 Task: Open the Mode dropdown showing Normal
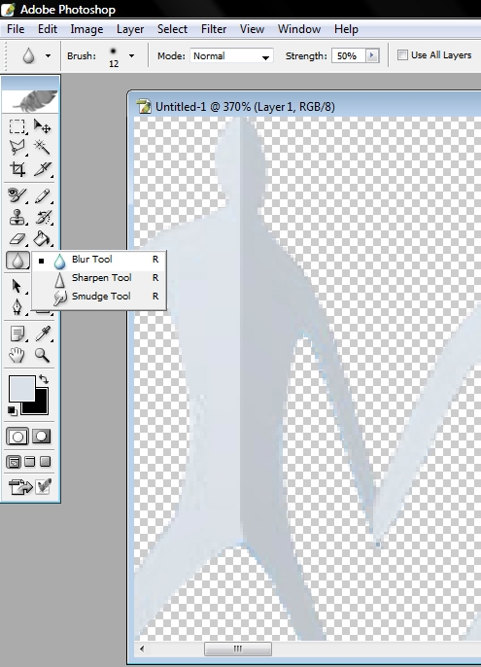point(231,55)
